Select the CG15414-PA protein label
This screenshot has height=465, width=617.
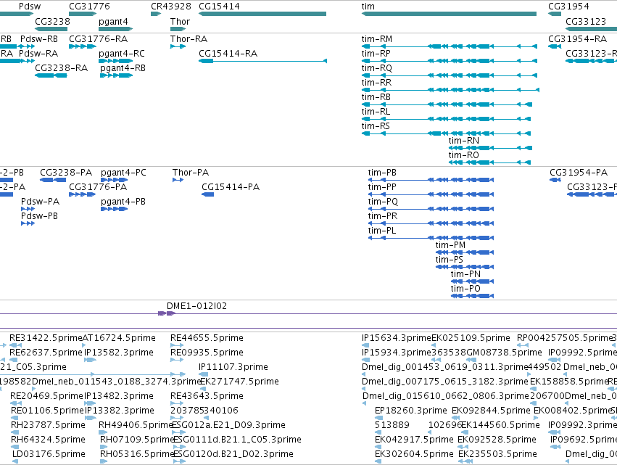click(x=231, y=187)
